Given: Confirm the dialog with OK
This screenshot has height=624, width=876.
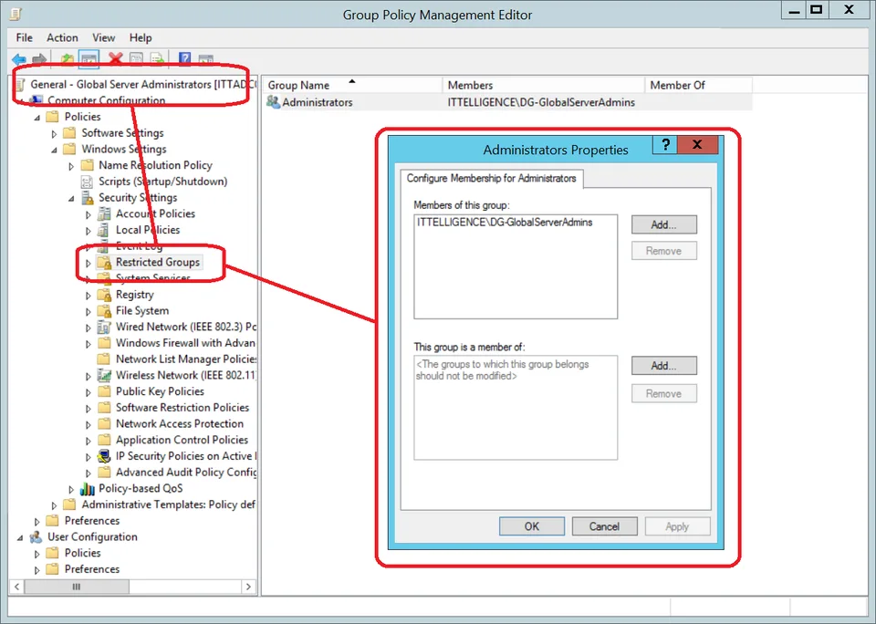Looking at the screenshot, I should coord(532,526).
